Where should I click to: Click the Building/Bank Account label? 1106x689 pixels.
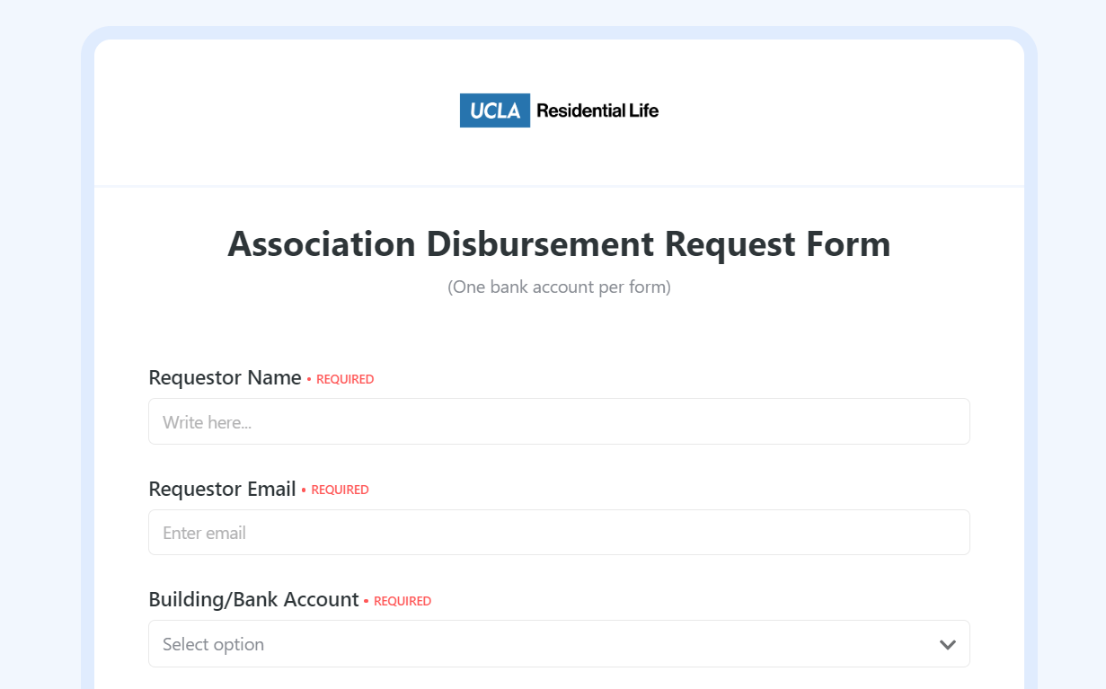[253, 599]
